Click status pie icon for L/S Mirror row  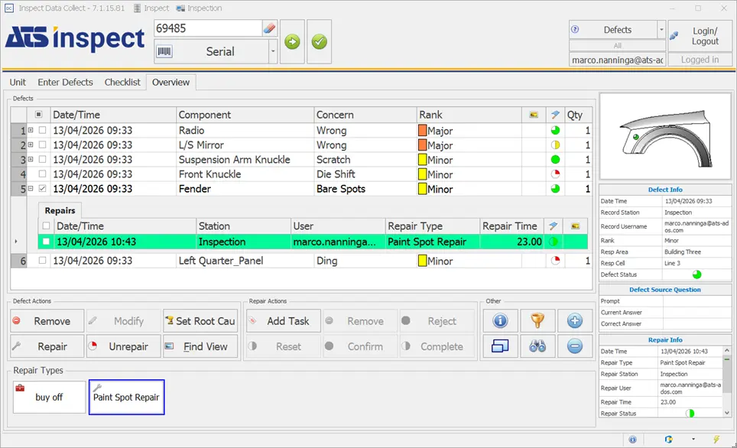click(555, 144)
